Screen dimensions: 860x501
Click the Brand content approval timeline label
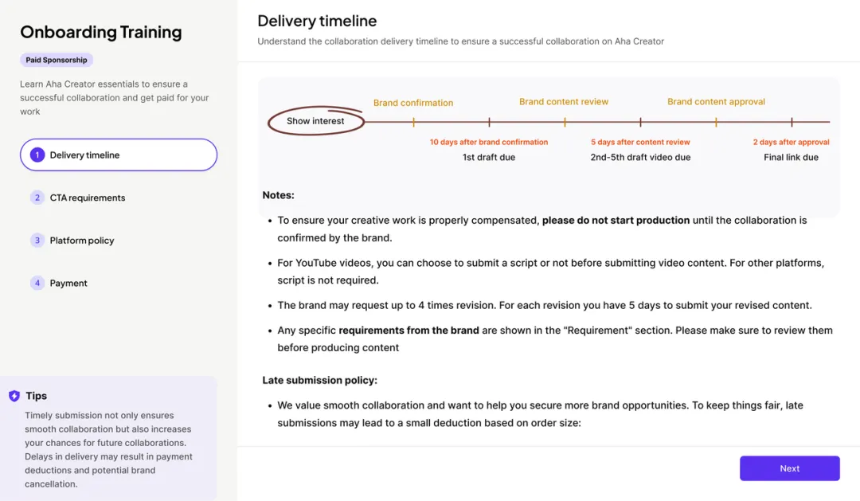coord(716,102)
